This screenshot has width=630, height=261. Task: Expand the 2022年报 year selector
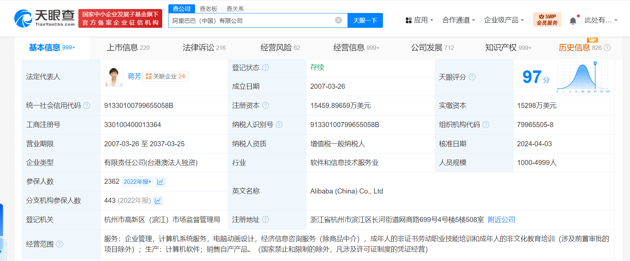[x=137, y=182]
